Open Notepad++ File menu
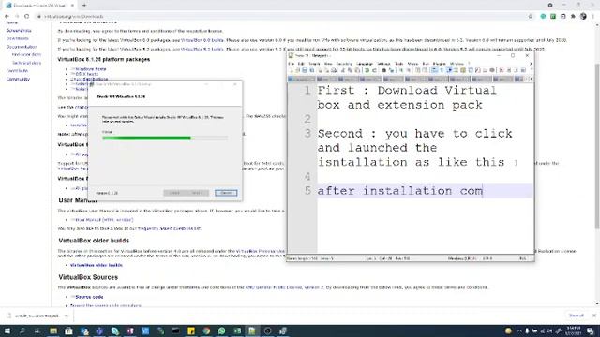The width and height of the screenshot is (600, 337). tap(292, 64)
